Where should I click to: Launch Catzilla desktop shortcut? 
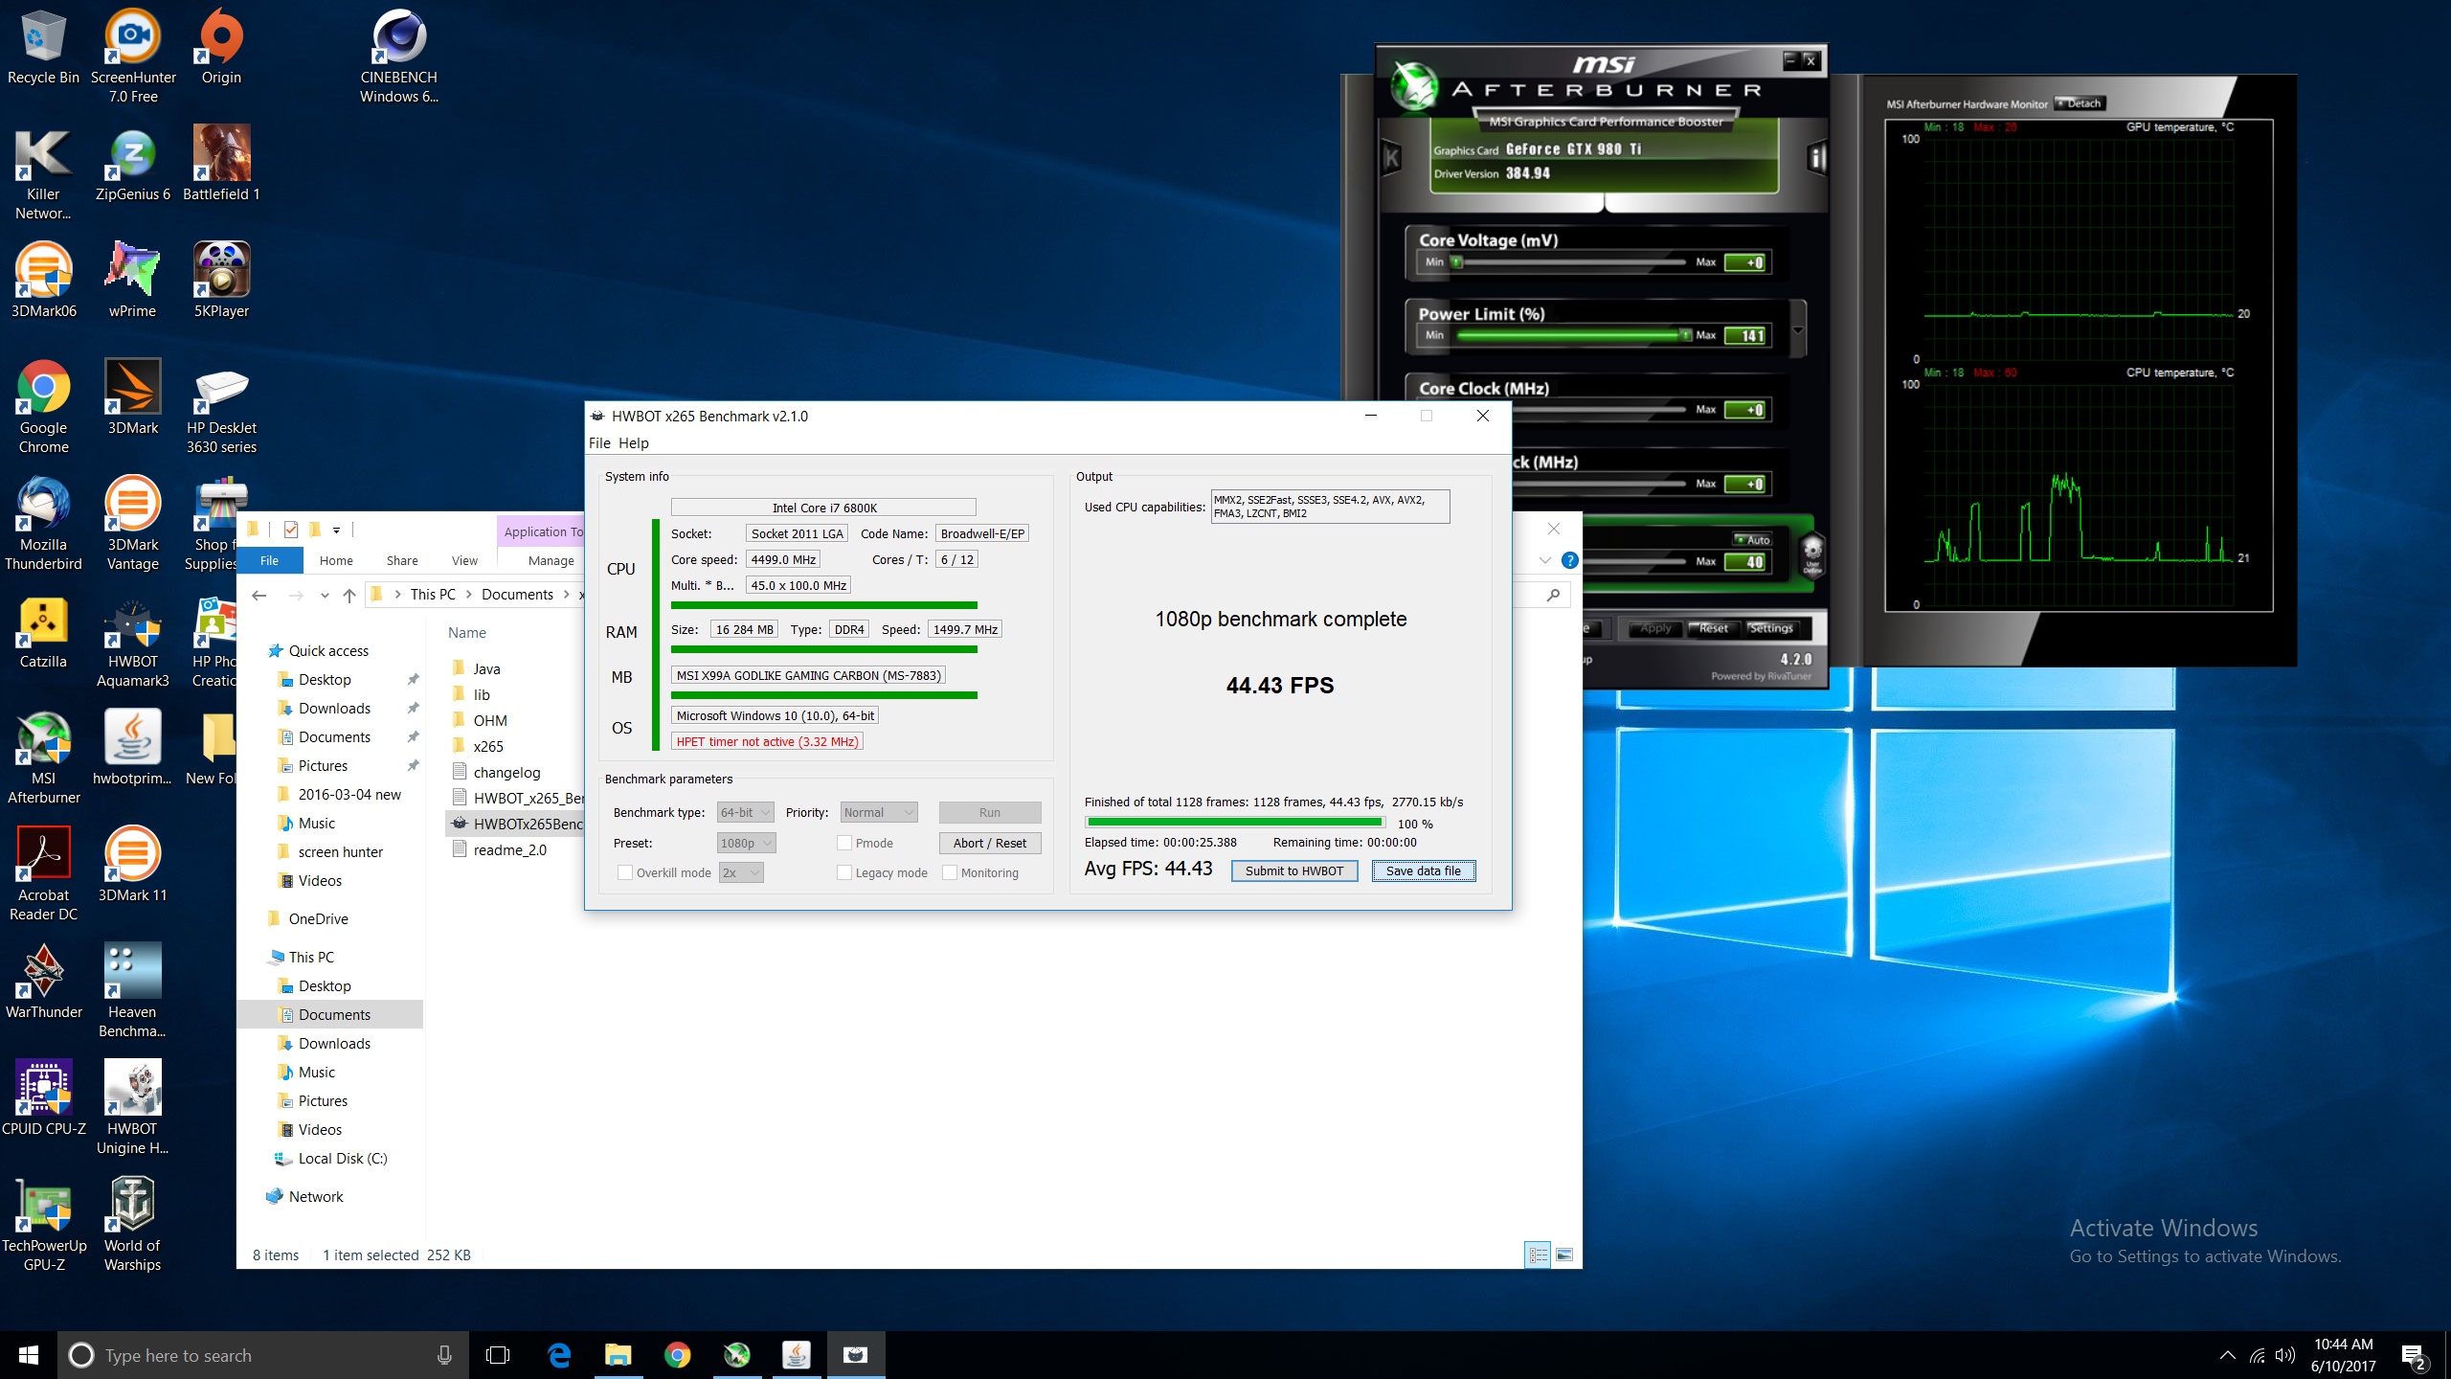pyautogui.click(x=43, y=632)
